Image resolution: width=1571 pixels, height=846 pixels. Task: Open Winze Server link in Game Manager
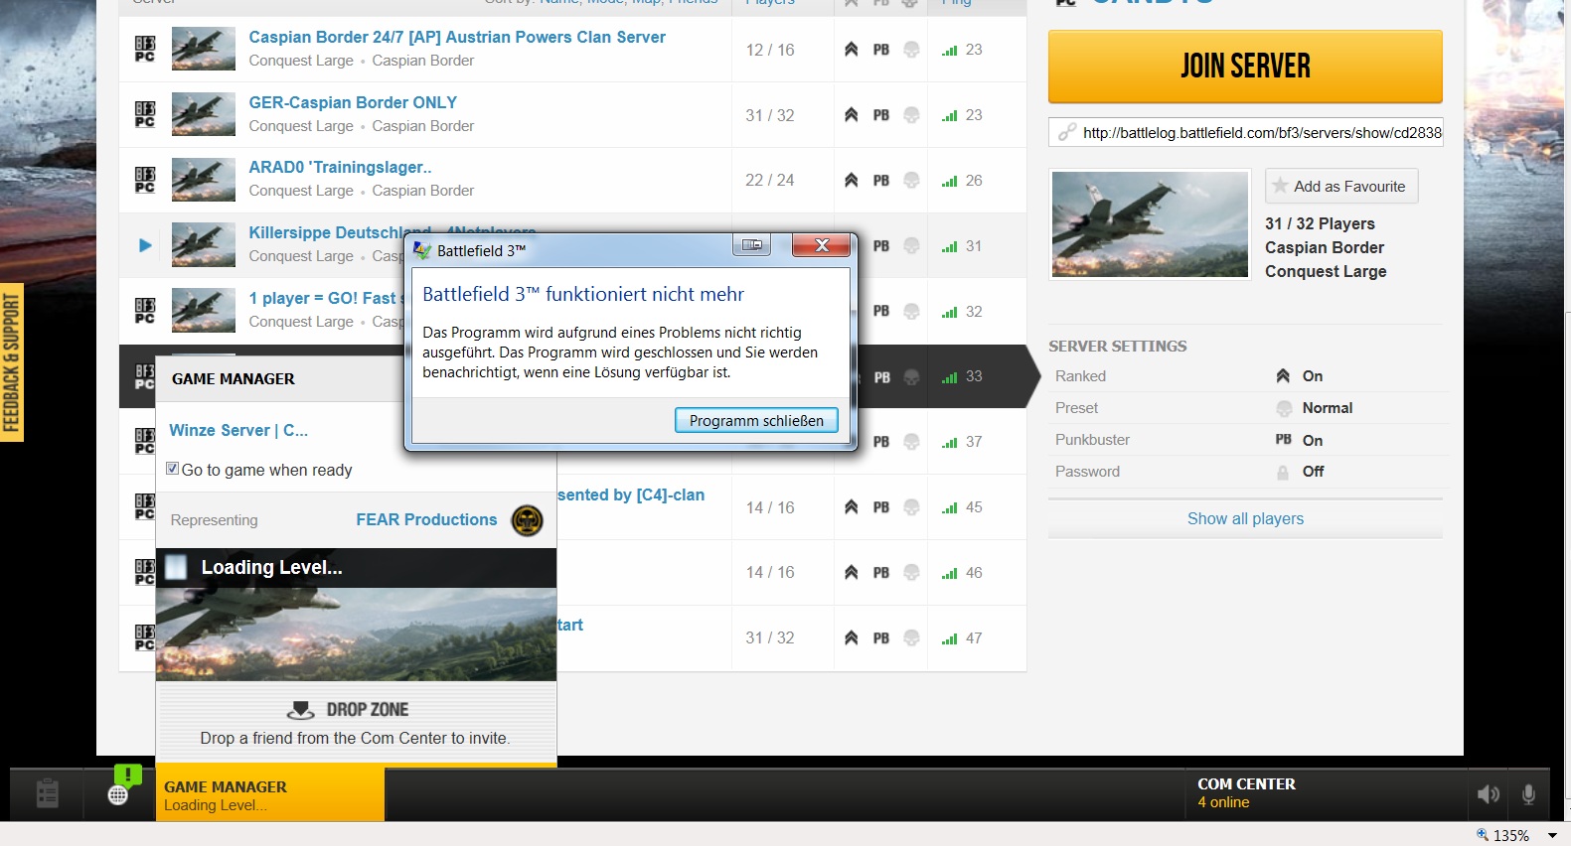pos(238,430)
